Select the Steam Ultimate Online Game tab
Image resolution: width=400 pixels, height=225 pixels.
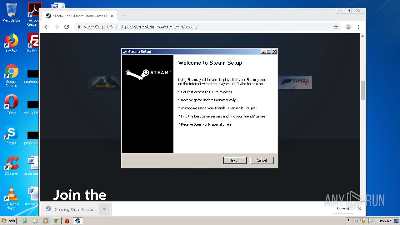[80, 16]
